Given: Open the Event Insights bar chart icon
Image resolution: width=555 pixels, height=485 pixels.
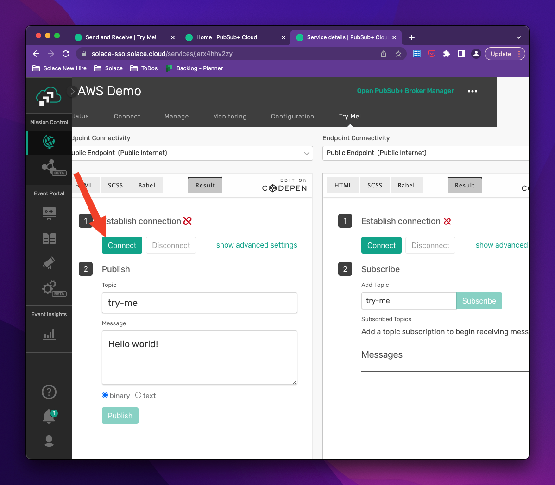Looking at the screenshot, I should coord(49,334).
